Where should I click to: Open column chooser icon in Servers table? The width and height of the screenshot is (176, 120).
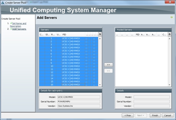(100, 34)
